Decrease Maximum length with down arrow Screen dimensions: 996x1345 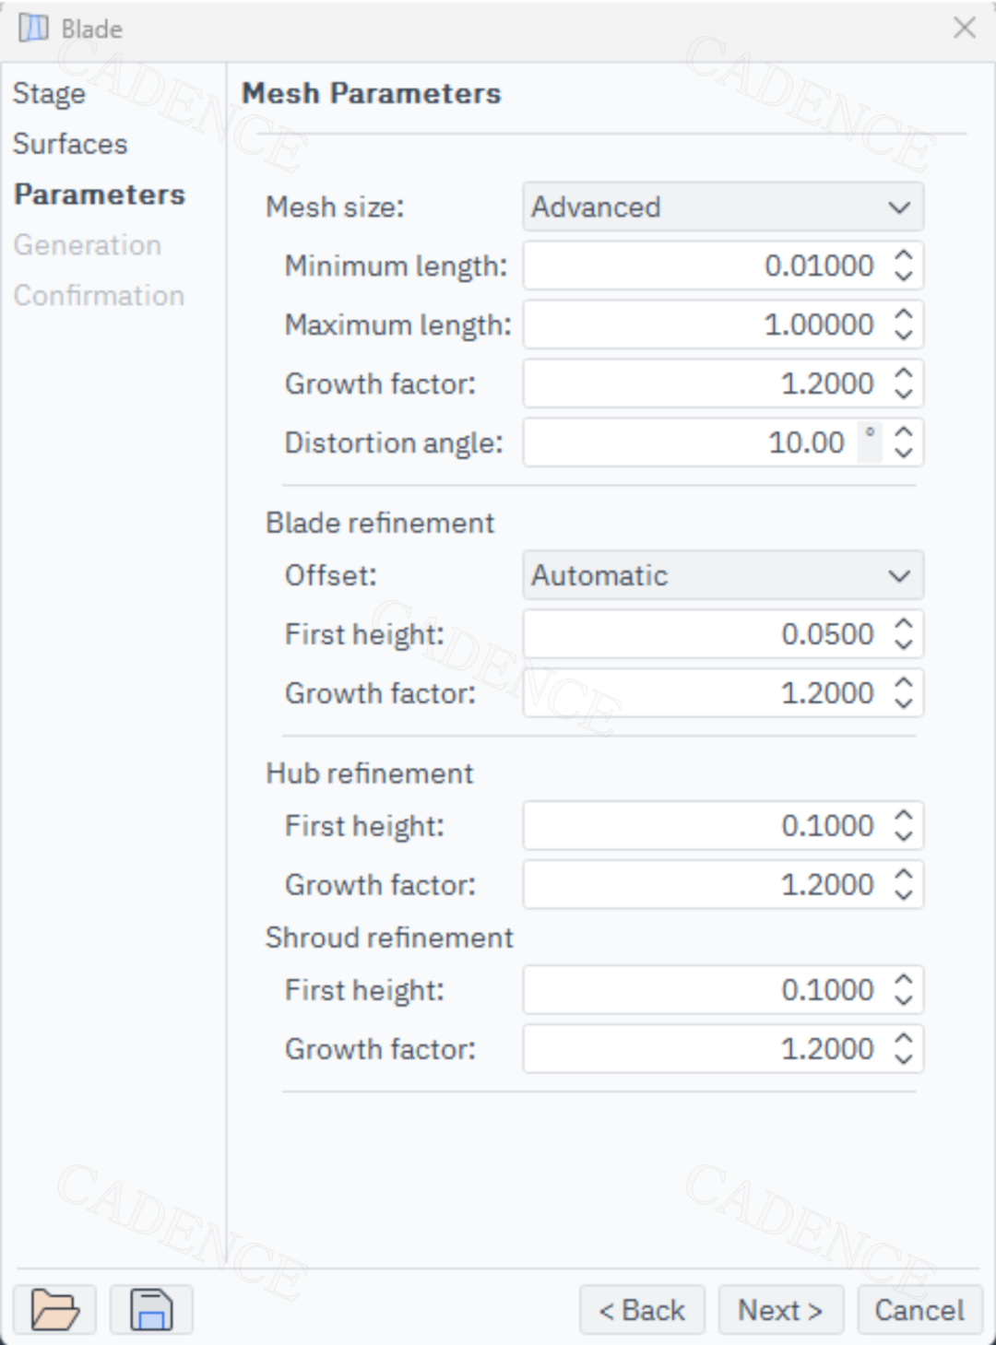(904, 335)
